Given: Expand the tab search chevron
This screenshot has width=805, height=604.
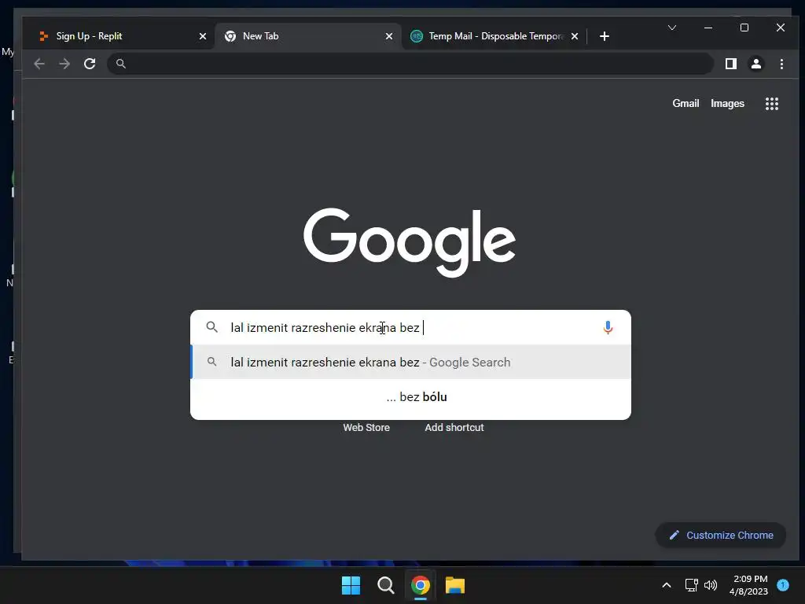Looking at the screenshot, I should tap(672, 28).
